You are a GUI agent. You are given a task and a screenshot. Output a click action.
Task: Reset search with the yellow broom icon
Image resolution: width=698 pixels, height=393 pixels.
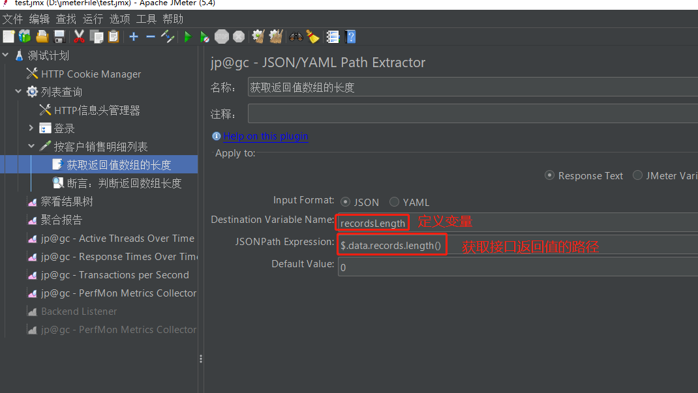tap(313, 36)
